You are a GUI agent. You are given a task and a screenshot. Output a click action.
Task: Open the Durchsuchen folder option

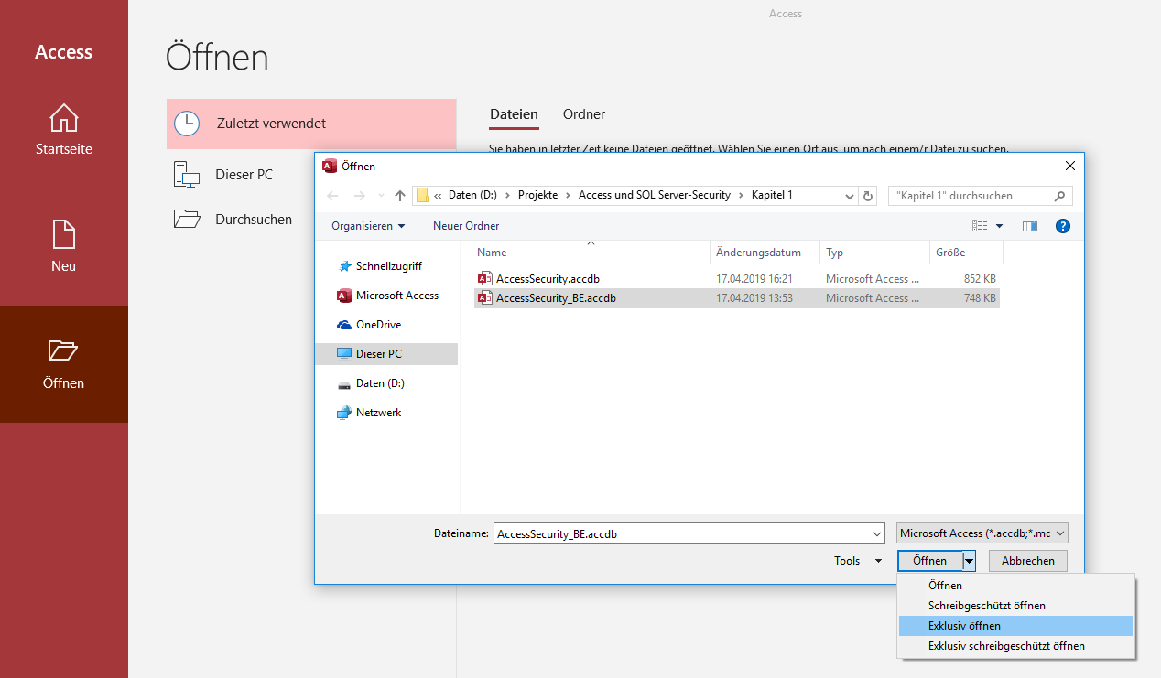click(x=254, y=220)
